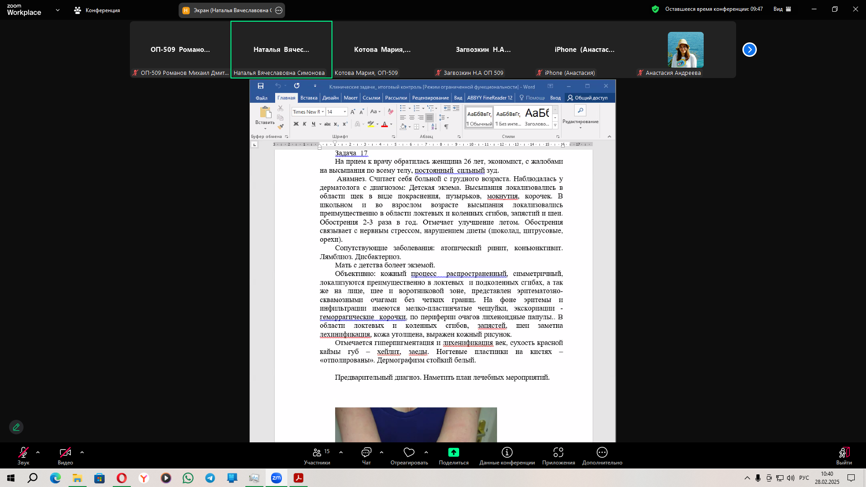Image resolution: width=866 pixels, height=487 pixels.
Task: Select Котова Мария participant tile
Action: pyautogui.click(x=382, y=50)
